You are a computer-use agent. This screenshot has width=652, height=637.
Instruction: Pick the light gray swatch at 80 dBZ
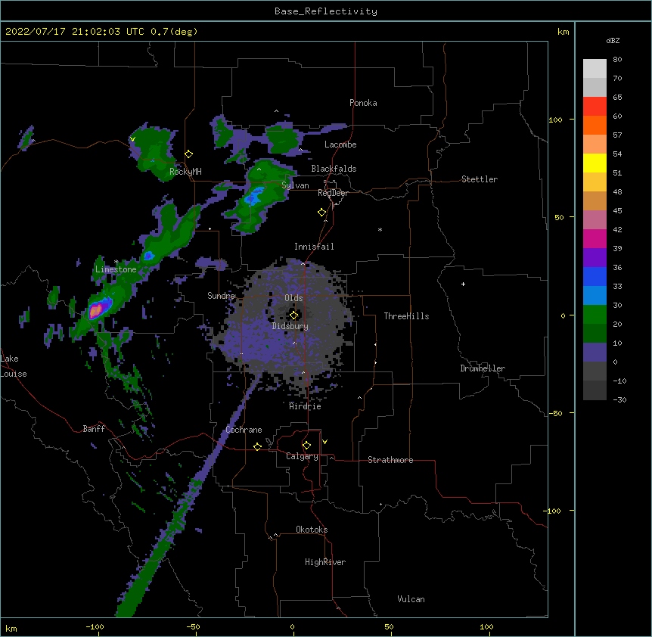click(x=595, y=69)
